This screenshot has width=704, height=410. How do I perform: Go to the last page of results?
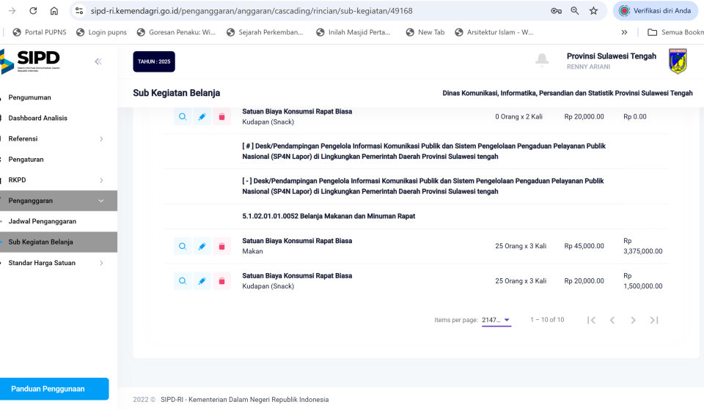(654, 320)
